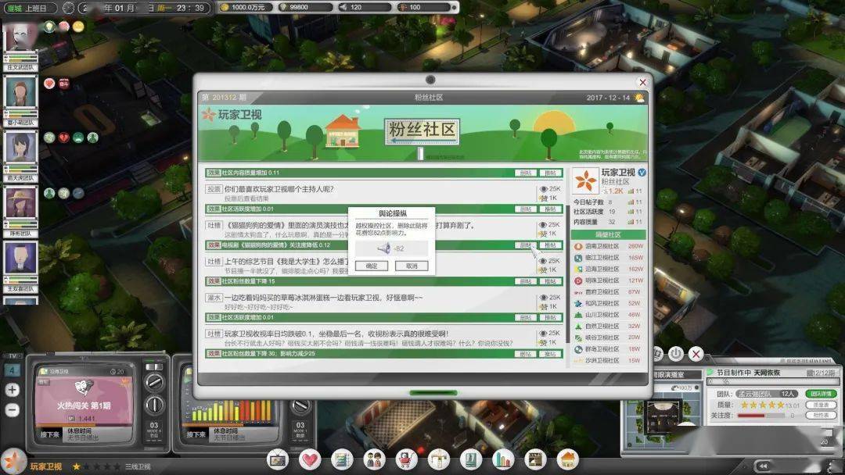The image size is (845, 475).
Task: Open the newspaper icon in bottom dock
Action: click(x=535, y=459)
